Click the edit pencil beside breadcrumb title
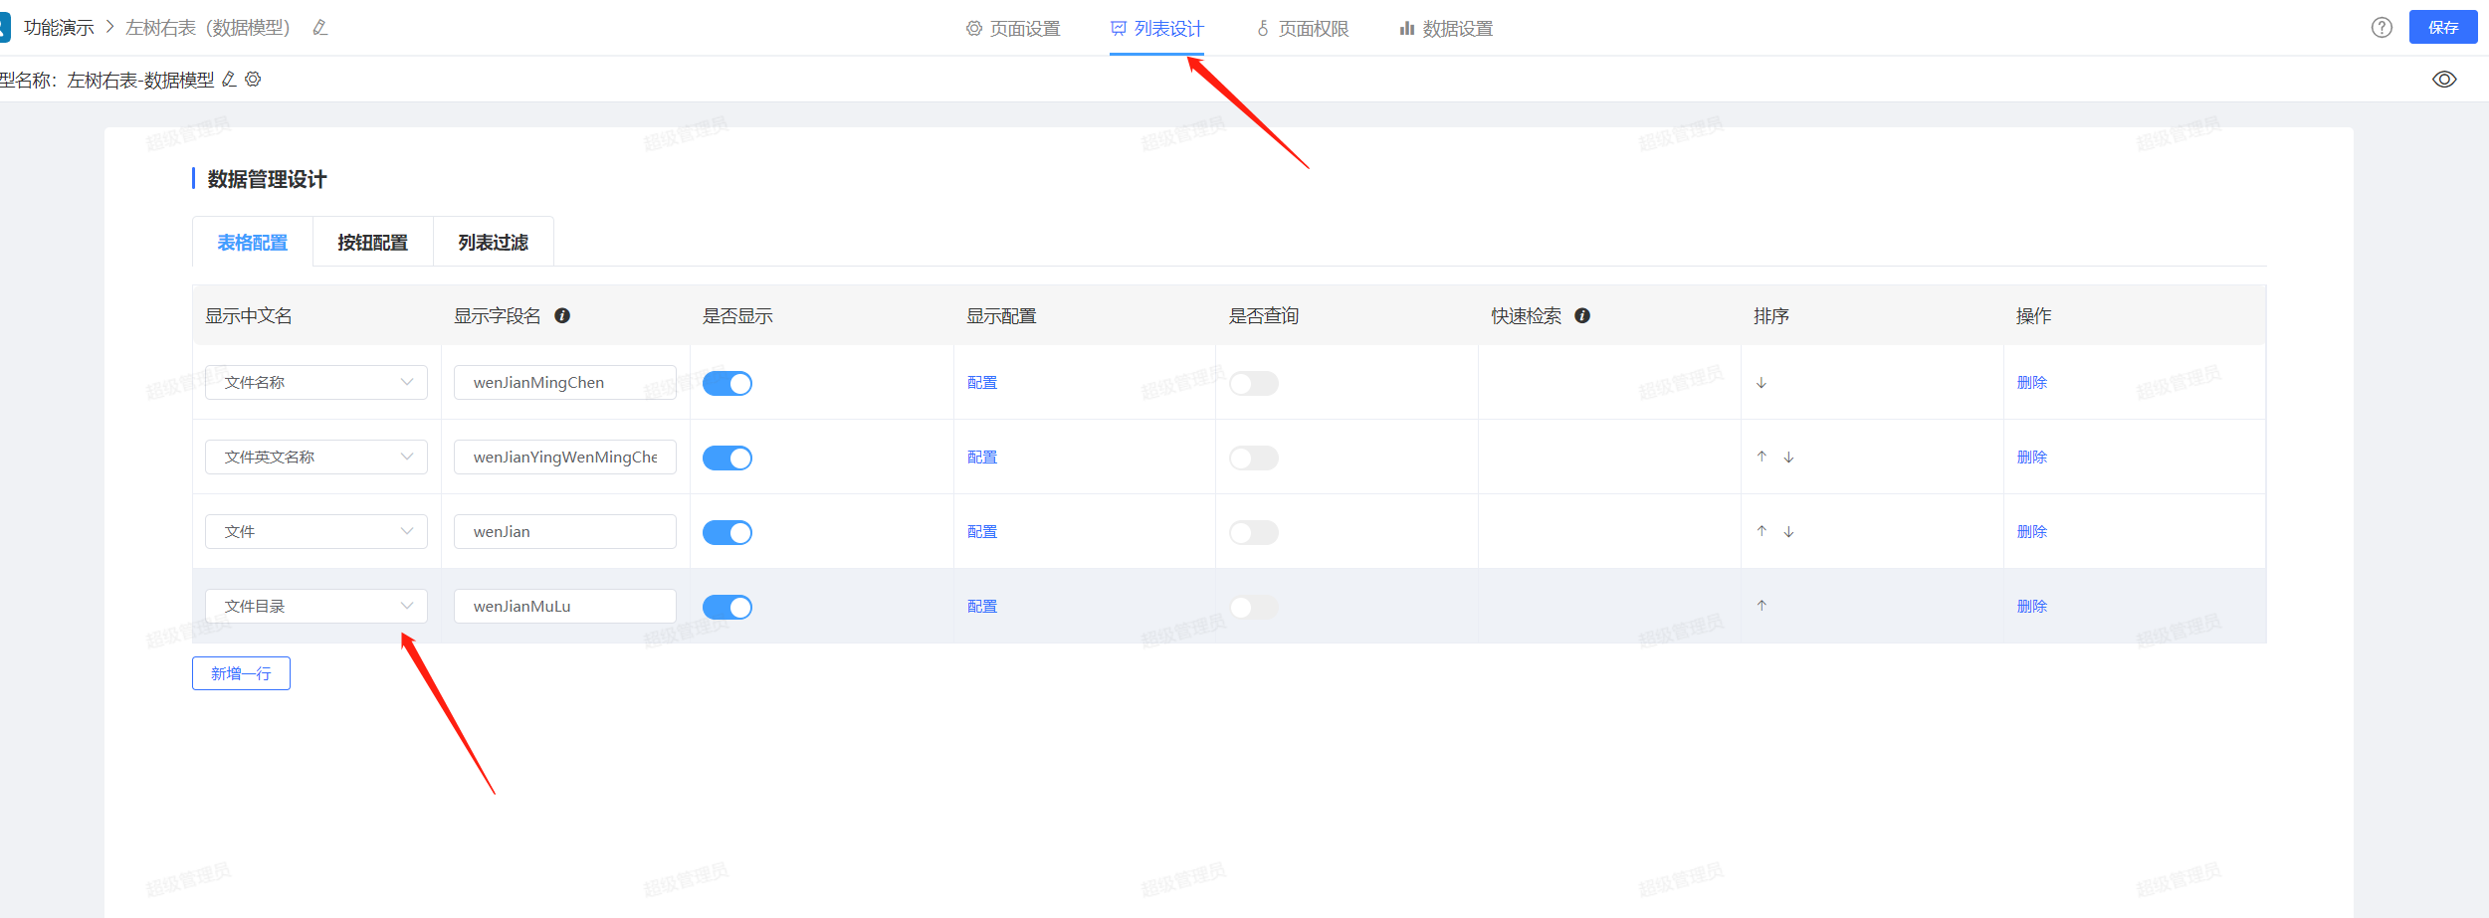This screenshot has height=918, width=2489. coord(320,28)
